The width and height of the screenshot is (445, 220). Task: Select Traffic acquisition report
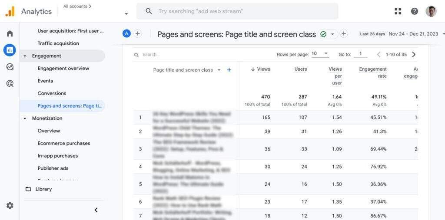click(58, 43)
